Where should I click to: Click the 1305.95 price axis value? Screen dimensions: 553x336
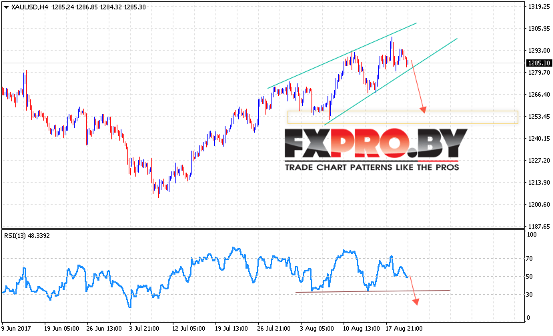[539, 28]
